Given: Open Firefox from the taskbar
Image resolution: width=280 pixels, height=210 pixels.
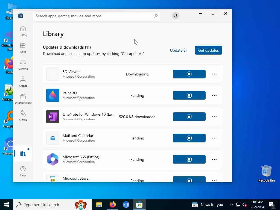Looking at the screenshot, I should point(112,205).
